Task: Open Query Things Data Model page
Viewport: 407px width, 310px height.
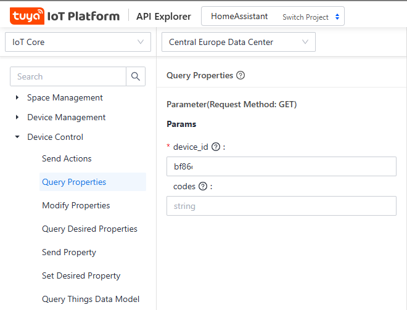Action: (x=91, y=299)
